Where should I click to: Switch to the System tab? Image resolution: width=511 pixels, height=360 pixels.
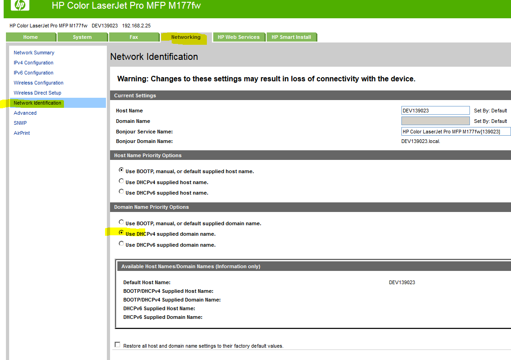coord(82,37)
